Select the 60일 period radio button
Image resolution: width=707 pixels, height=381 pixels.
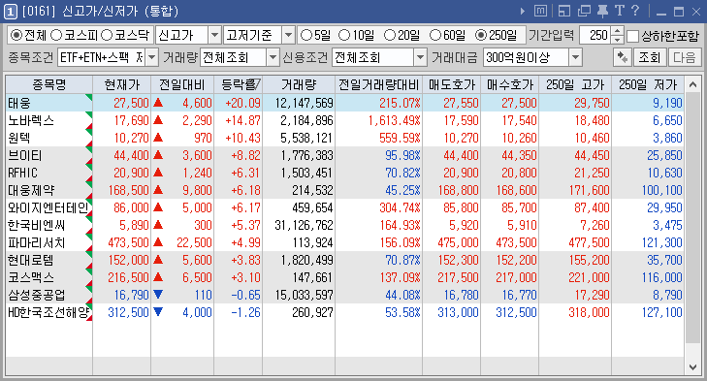[435, 35]
